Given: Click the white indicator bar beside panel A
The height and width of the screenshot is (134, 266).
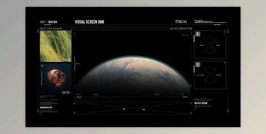Looking at the screenshot, I should (x=194, y=38).
